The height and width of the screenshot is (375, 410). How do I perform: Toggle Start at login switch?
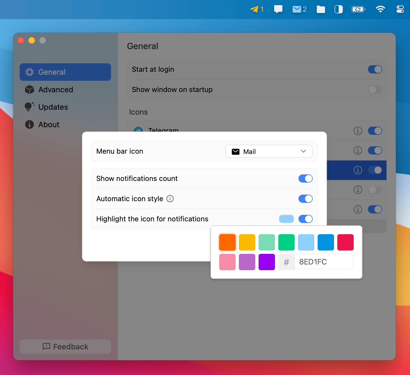pyautogui.click(x=375, y=69)
